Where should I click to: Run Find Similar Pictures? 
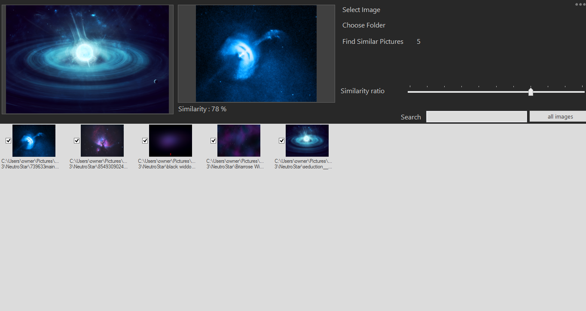pyautogui.click(x=373, y=42)
